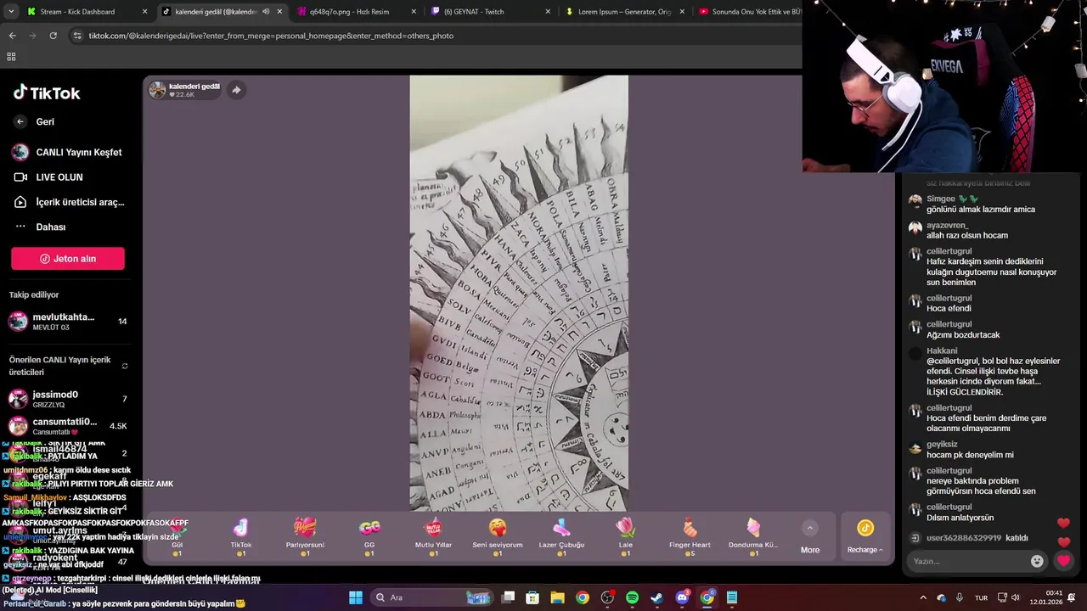The height and width of the screenshot is (611, 1087).
Task: Refresh suggested LIVE creators list
Action: (x=125, y=366)
